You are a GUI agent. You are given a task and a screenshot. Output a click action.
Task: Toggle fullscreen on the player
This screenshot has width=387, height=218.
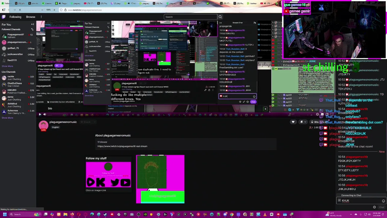point(332,114)
